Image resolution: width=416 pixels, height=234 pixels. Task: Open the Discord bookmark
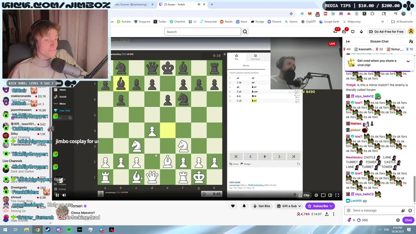click(274, 22)
